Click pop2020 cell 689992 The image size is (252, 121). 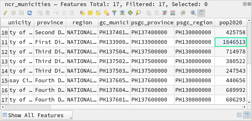click(x=230, y=90)
